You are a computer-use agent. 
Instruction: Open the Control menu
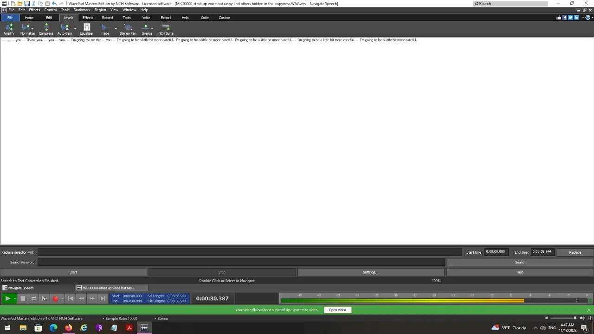click(x=50, y=10)
